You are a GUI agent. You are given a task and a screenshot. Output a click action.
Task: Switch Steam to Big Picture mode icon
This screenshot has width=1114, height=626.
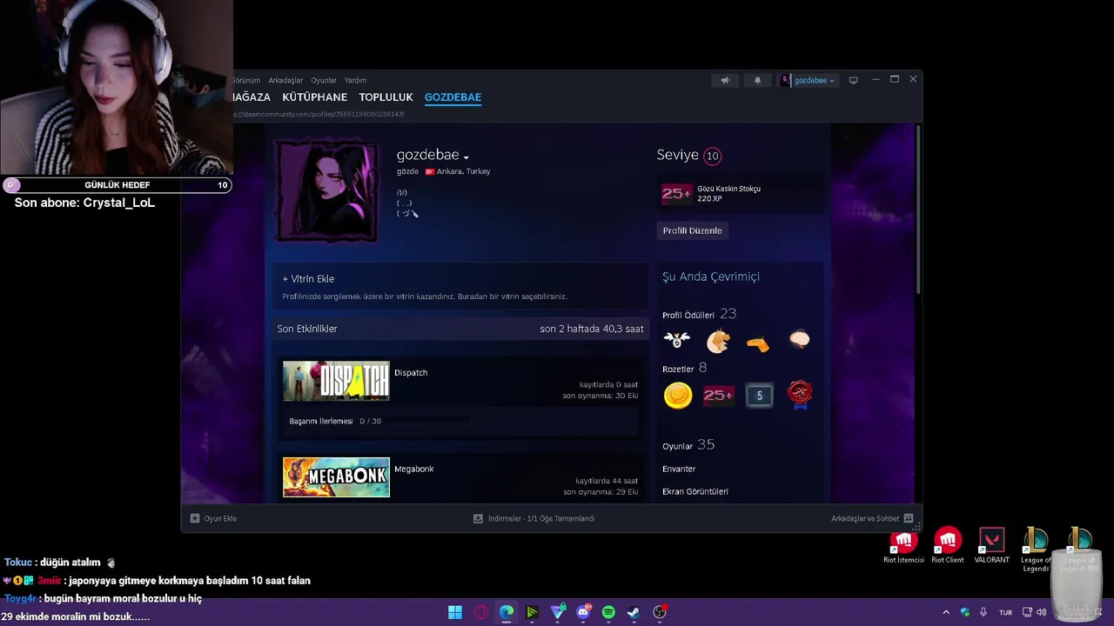[853, 80]
